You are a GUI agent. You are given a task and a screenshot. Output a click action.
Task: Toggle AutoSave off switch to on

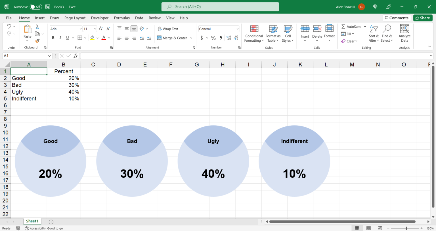click(x=35, y=7)
